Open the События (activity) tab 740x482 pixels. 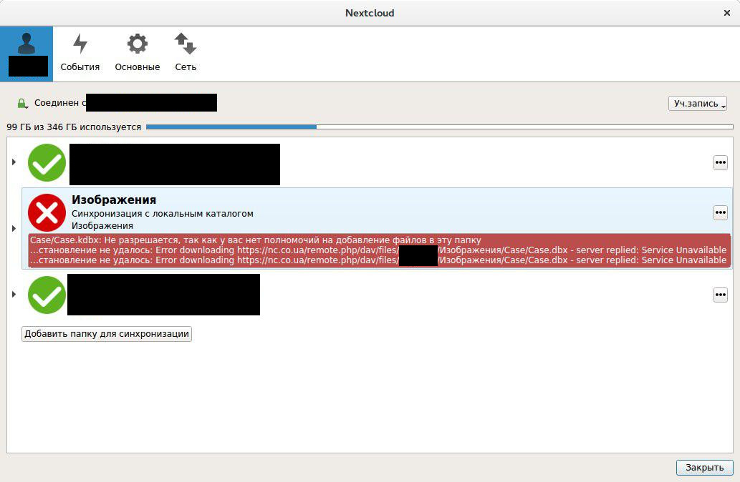pyautogui.click(x=80, y=53)
